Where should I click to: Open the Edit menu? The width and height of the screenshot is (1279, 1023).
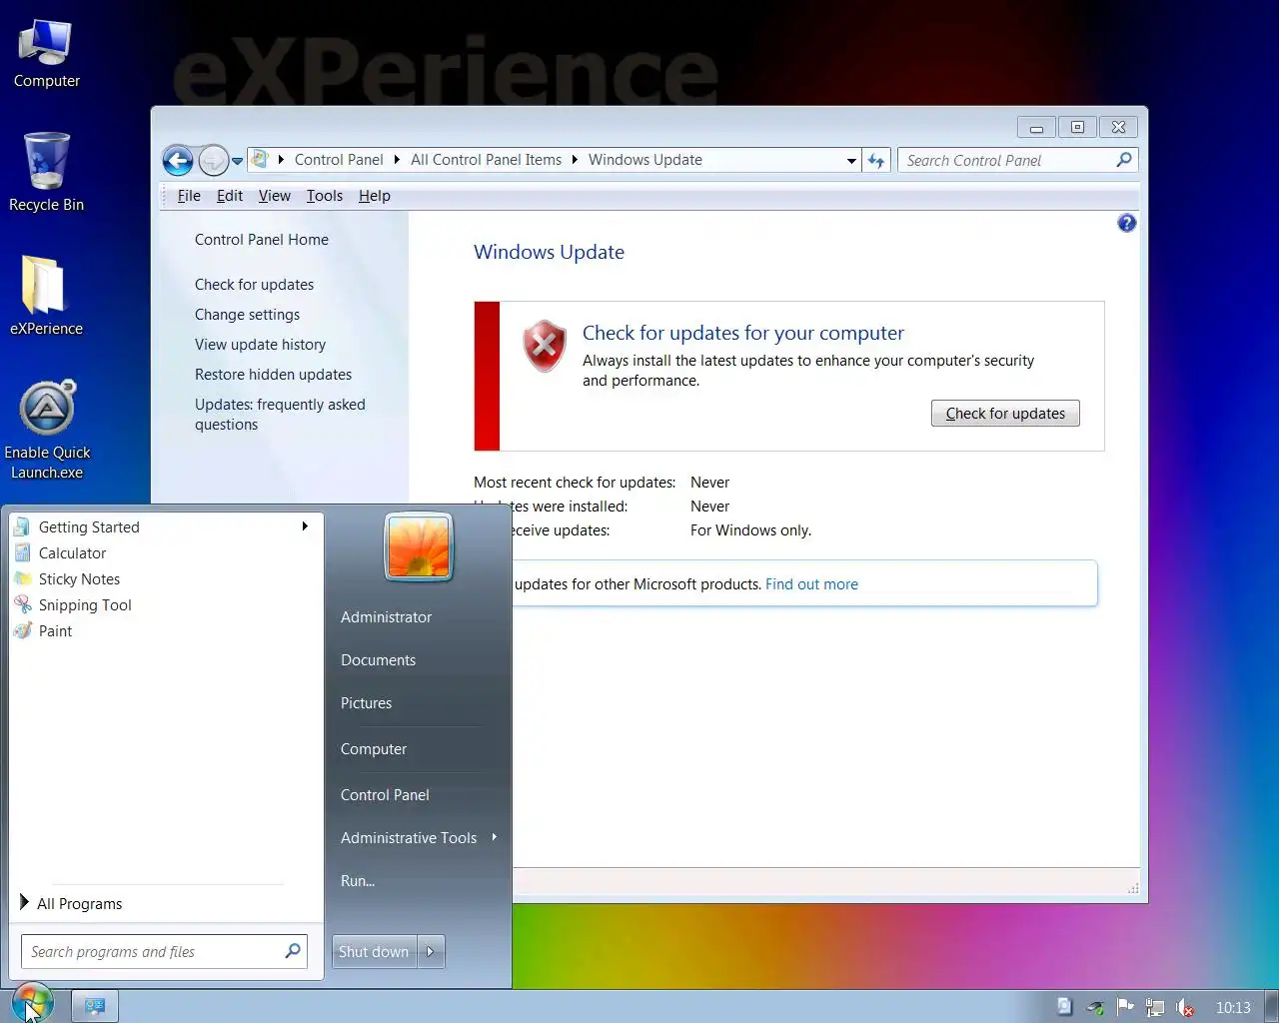(x=230, y=196)
